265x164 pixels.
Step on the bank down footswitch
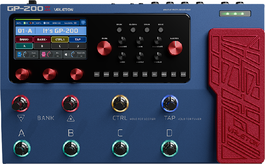(x=21, y=104)
